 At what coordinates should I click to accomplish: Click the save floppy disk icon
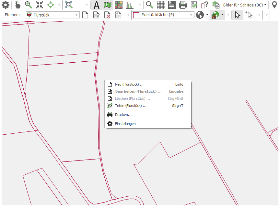[172, 5]
